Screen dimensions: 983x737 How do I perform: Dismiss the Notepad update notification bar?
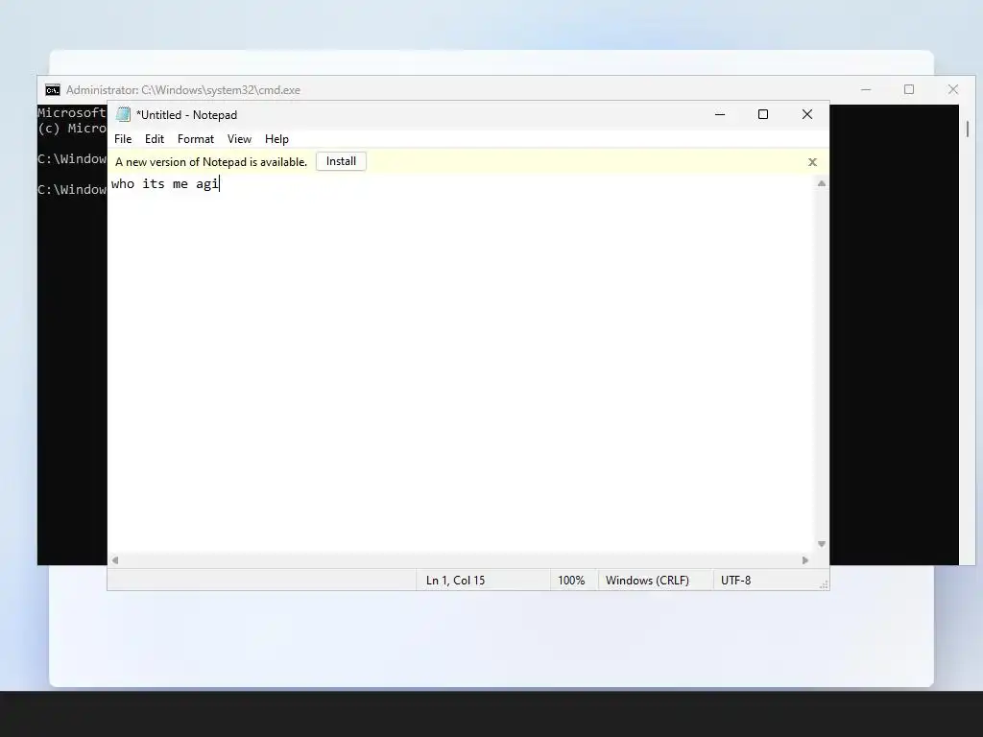812,162
